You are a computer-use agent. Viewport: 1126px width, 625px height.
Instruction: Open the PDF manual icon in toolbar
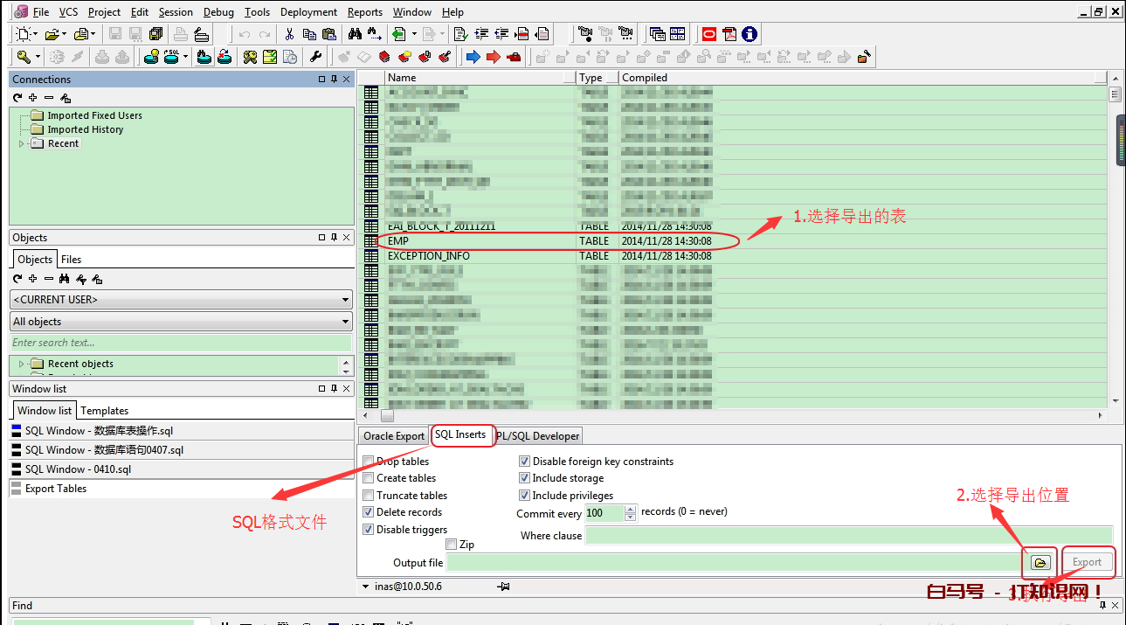click(x=729, y=34)
